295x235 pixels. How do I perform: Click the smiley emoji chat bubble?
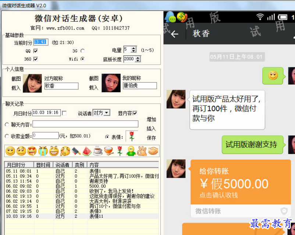click(x=273, y=76)
